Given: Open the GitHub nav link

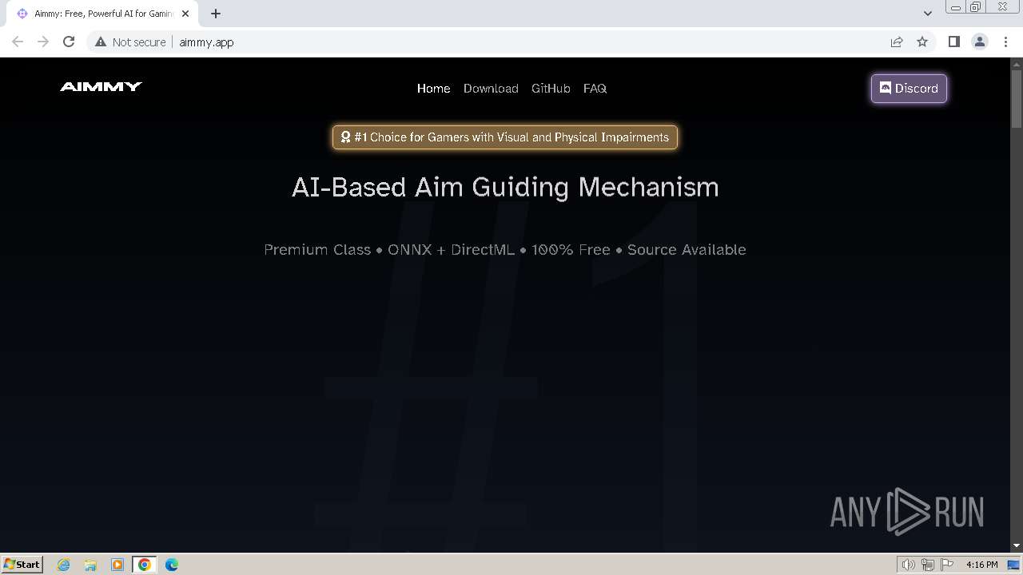Looking at the screenshot, I should tap(551, 89).
